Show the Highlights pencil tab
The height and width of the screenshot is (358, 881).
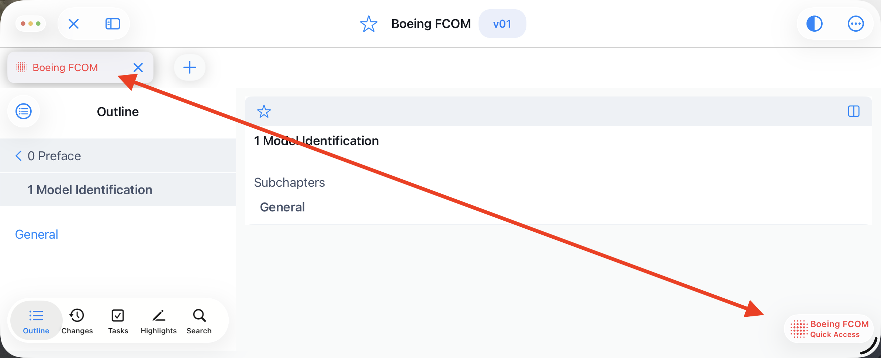(159, 321)
